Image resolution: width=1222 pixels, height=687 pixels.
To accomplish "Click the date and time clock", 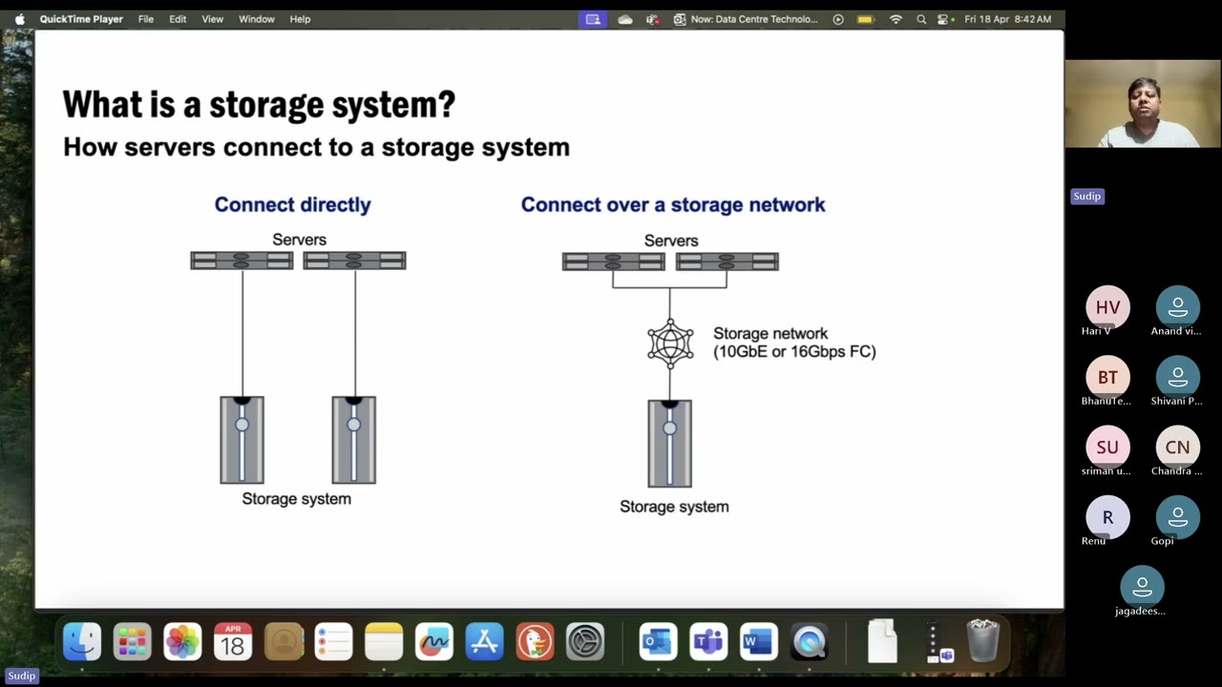I will 1008,19.
